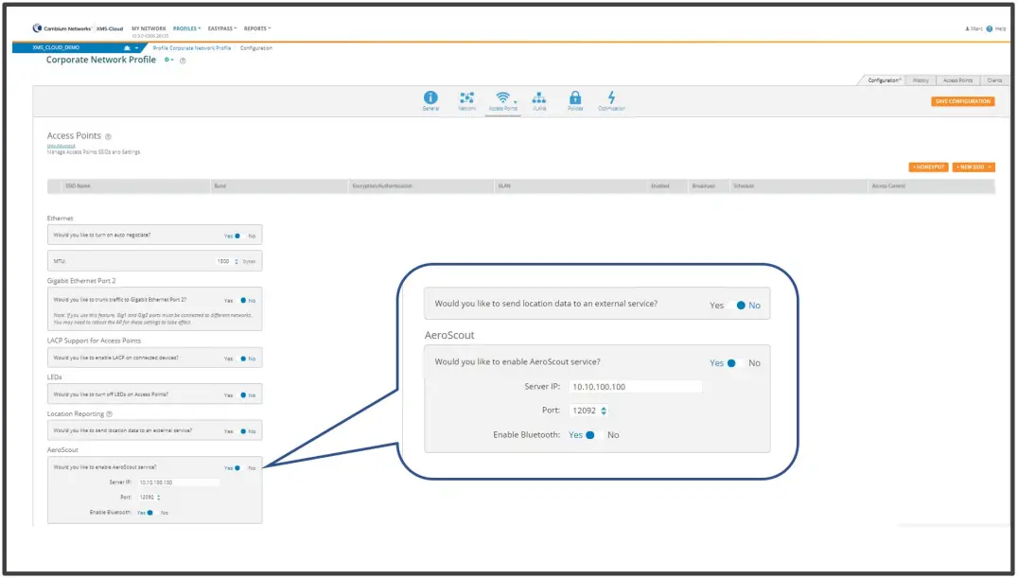Viewport: 1018px width, 578px height.
Task: Increment the Port value using the stepper
Action: click(x=606, y=408)
